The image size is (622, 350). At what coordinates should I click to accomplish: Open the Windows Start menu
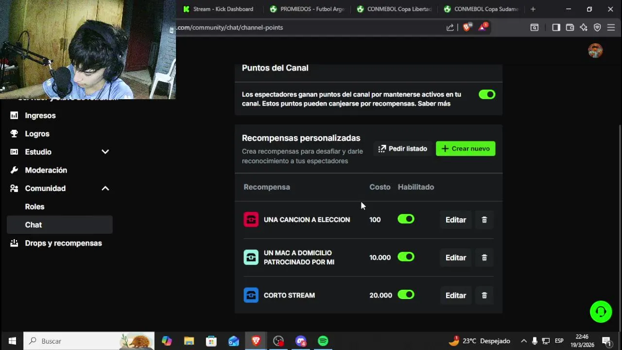pyautogui.click(x=12, y=341)
